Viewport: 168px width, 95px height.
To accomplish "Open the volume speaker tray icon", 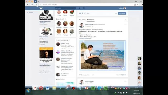I will click(124, 93).
